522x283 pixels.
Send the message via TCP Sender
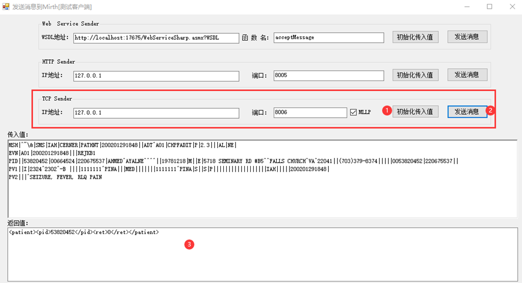(467, 112)
